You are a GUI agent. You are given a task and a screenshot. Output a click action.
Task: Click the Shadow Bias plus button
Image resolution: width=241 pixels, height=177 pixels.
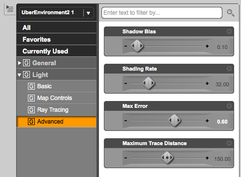(207, 46)
